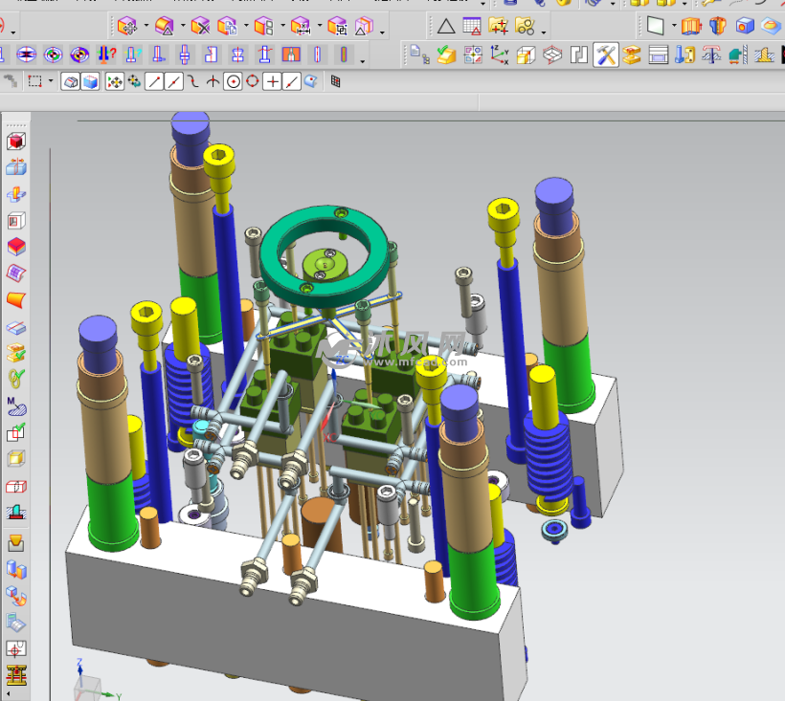Open overflow arrow after the folder icons
Screen dimensions: 785x701
tap(545, 32)
